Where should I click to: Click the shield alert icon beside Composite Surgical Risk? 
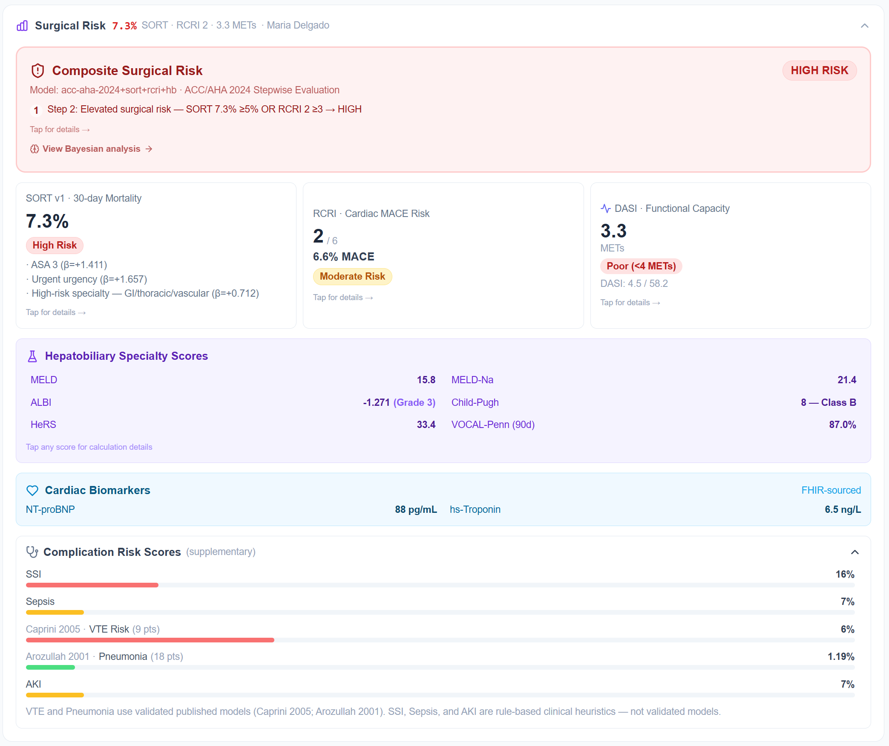click(38, 71)
